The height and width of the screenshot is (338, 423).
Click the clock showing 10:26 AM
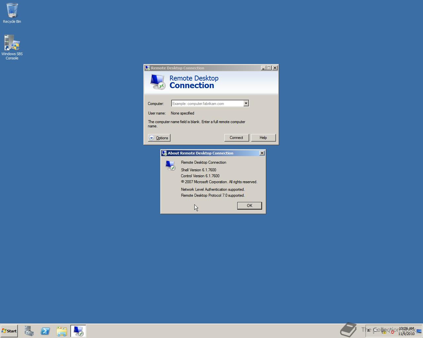[406, 331]
